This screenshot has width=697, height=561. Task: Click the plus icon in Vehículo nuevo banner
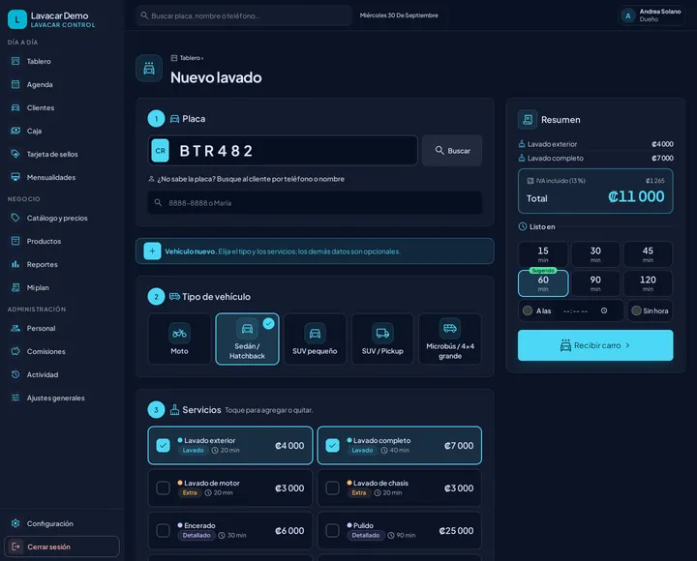(152, 251)
